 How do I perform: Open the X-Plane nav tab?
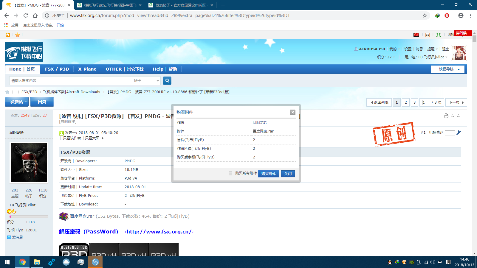(x=87, y=69)
